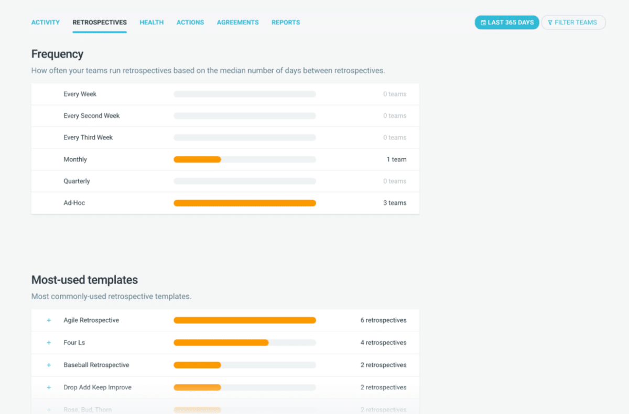Click the Agile Retrospective usage bar
The height and width of the screenshot is (414, 629).
pos(244,320)
